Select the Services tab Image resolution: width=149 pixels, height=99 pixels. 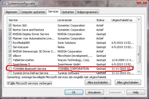[x=53, y=11]
